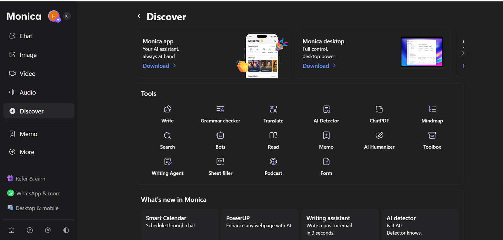Select Chat in the sidebar
The height and width of the screenshot is (240, 503).
coord(39,36)
